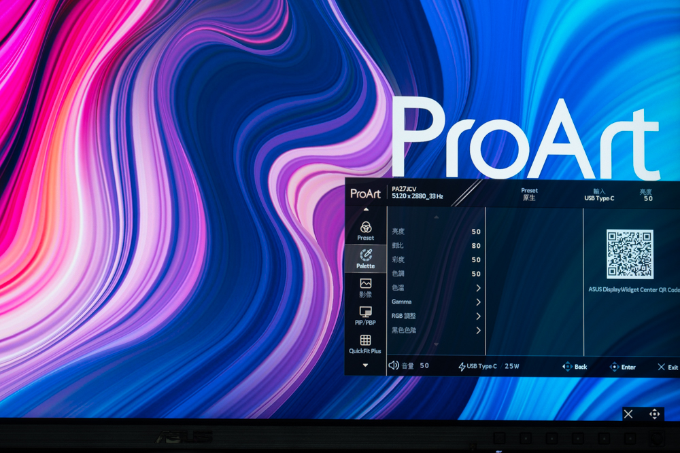Click the 'ASUS DisplayWidget Center QR Code' caption
Viewport: 680px width, 453px height.
(634, 290)
